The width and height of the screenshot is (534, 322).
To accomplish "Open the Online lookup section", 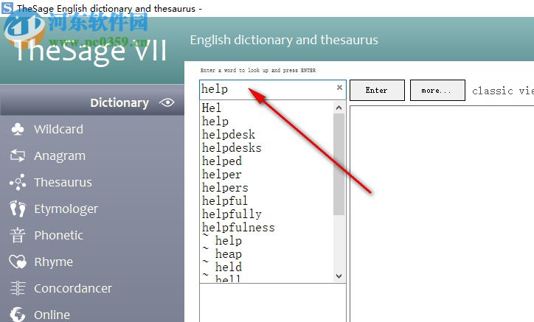I will 52,315.
